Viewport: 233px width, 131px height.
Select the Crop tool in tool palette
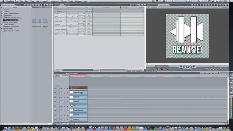[x=231, y=91]
